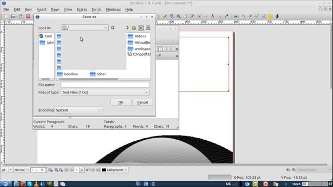
Task: Go back with green arrow in Save as dialog
Action: point(112,28)
